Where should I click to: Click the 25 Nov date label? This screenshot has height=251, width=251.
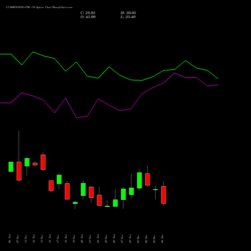coord(106,238)
